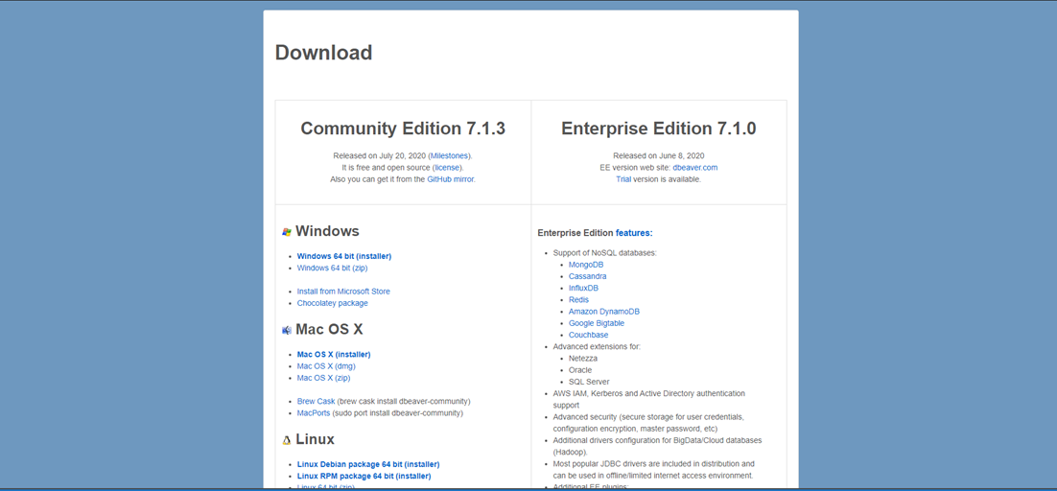Open the MacPorts link
Image resolution: width=1057 pixels, height=491 pixels.
(314, 413)
